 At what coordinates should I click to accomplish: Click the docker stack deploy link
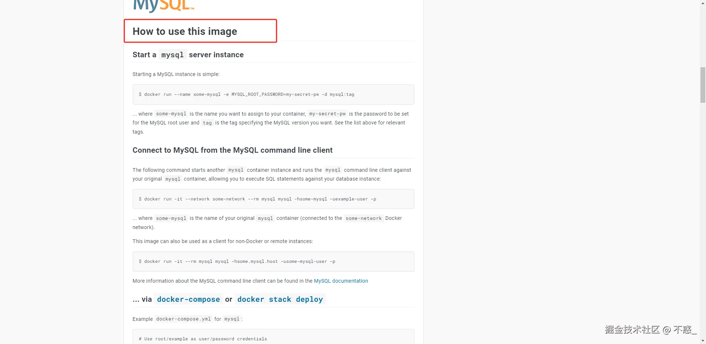coord(280,299)
